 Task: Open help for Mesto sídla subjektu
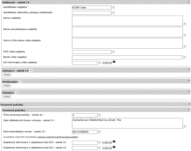point(184,57)
